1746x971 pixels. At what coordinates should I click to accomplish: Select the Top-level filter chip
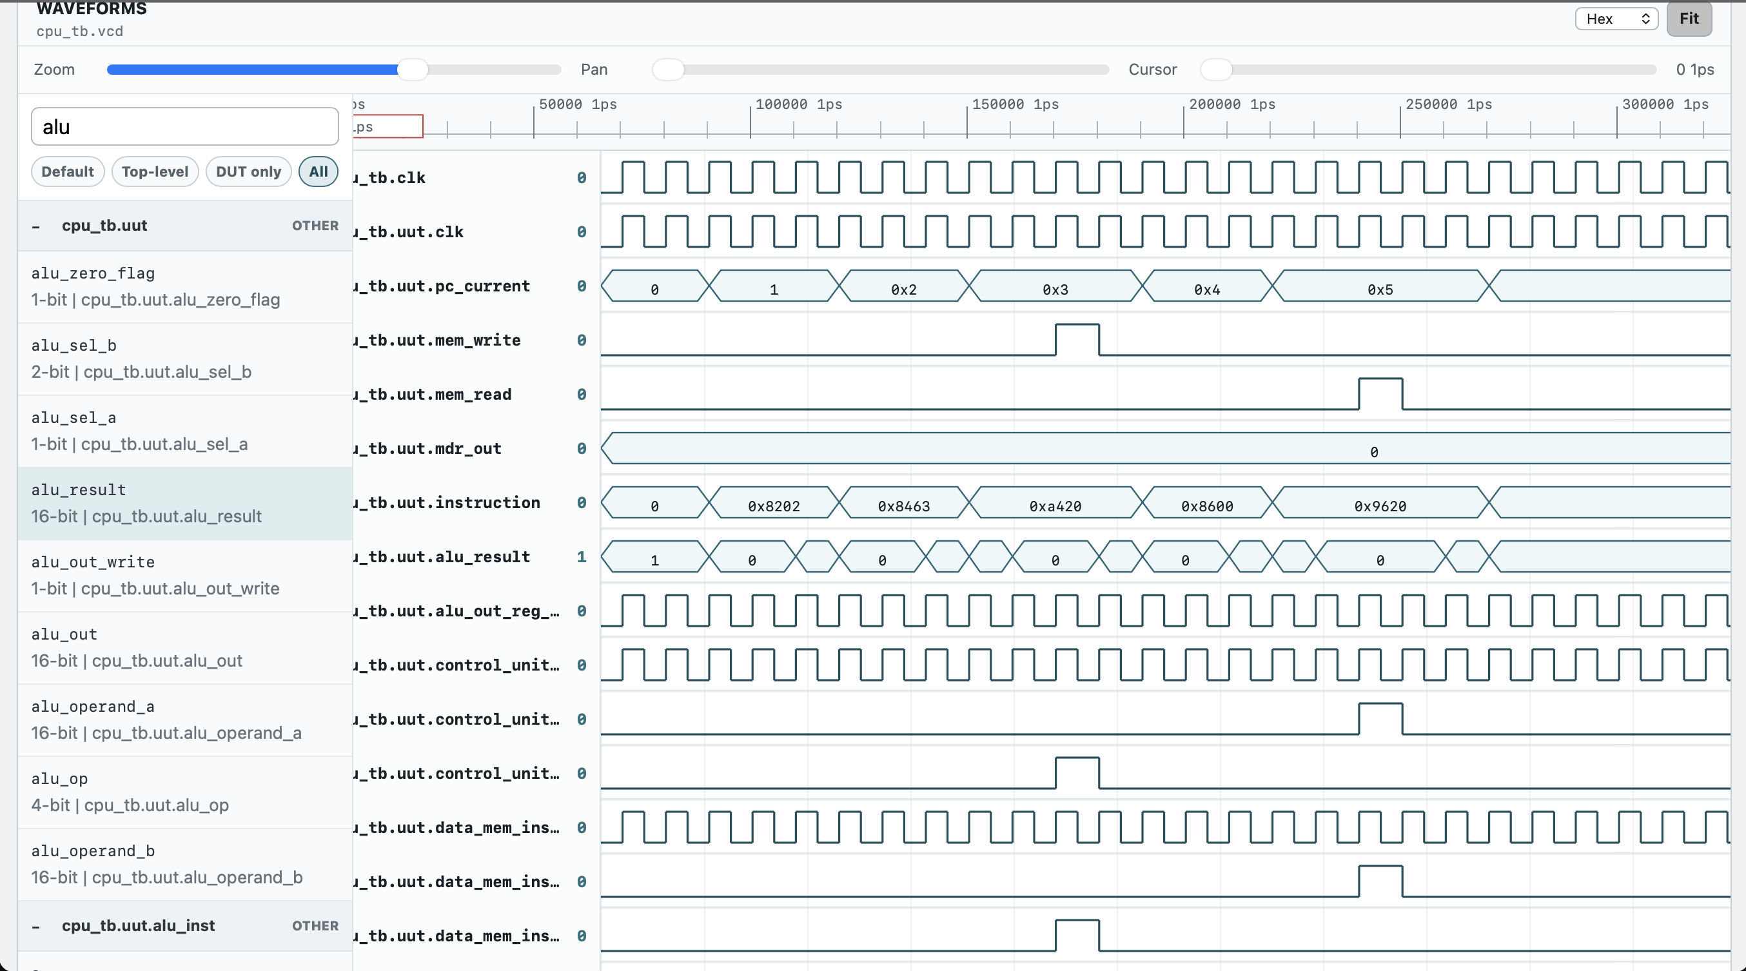pos(155,172)
